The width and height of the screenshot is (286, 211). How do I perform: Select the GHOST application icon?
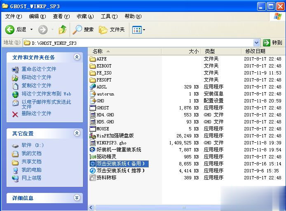tap(93, 108)
